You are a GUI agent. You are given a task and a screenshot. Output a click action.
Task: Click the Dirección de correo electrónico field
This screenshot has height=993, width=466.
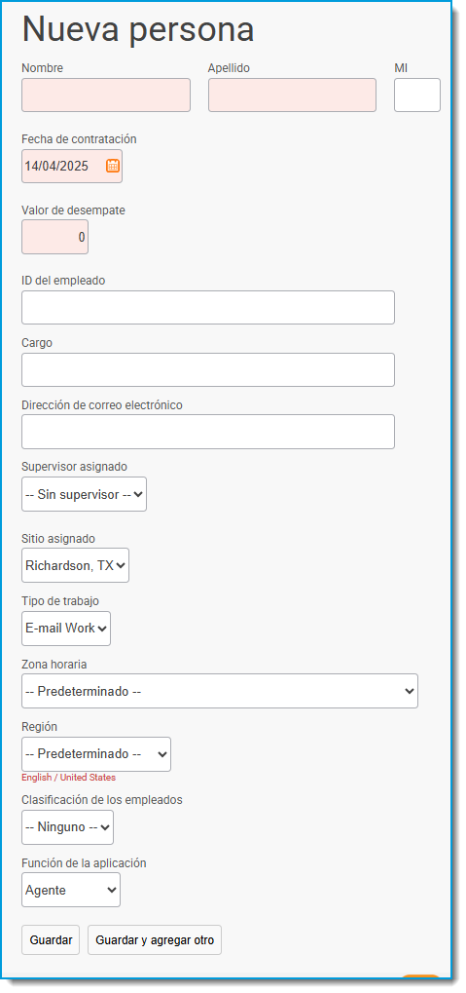(x=208, y=432)
